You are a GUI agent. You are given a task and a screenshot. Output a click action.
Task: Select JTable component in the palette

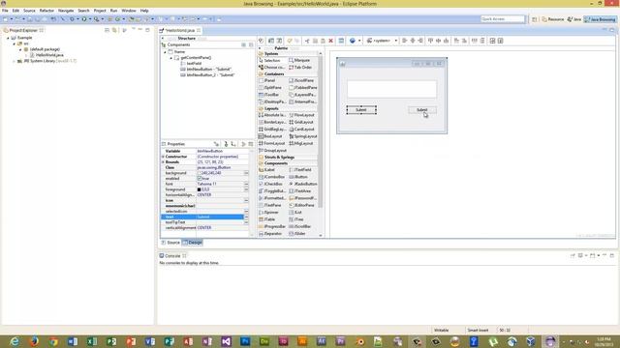[x=267, y=219]
